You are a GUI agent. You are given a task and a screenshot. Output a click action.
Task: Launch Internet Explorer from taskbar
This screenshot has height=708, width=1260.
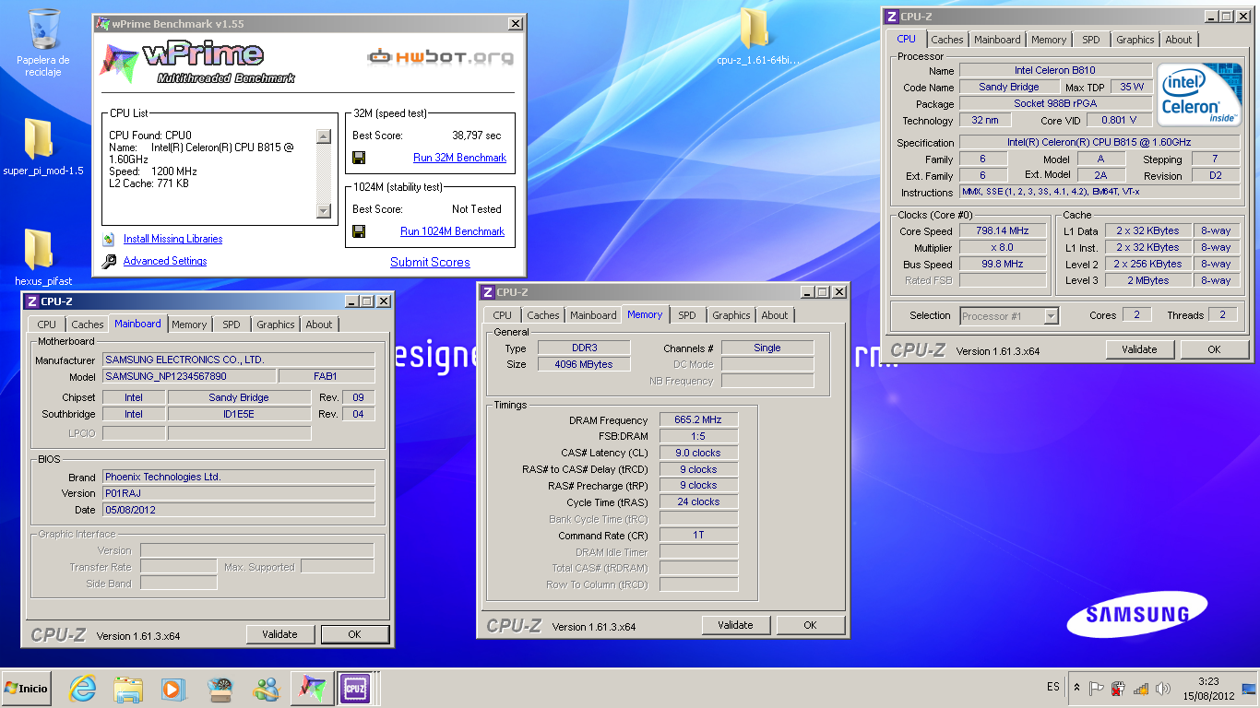pos(83,689)
